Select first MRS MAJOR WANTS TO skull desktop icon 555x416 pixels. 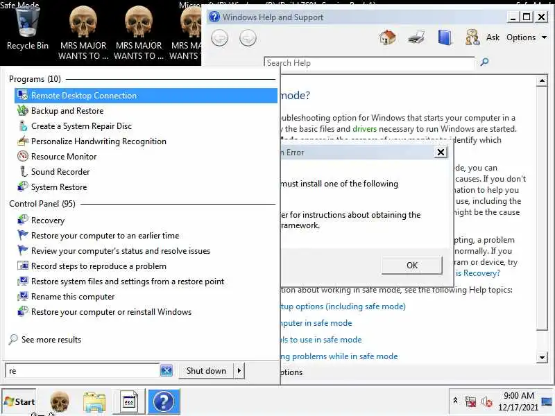(83, 33)
